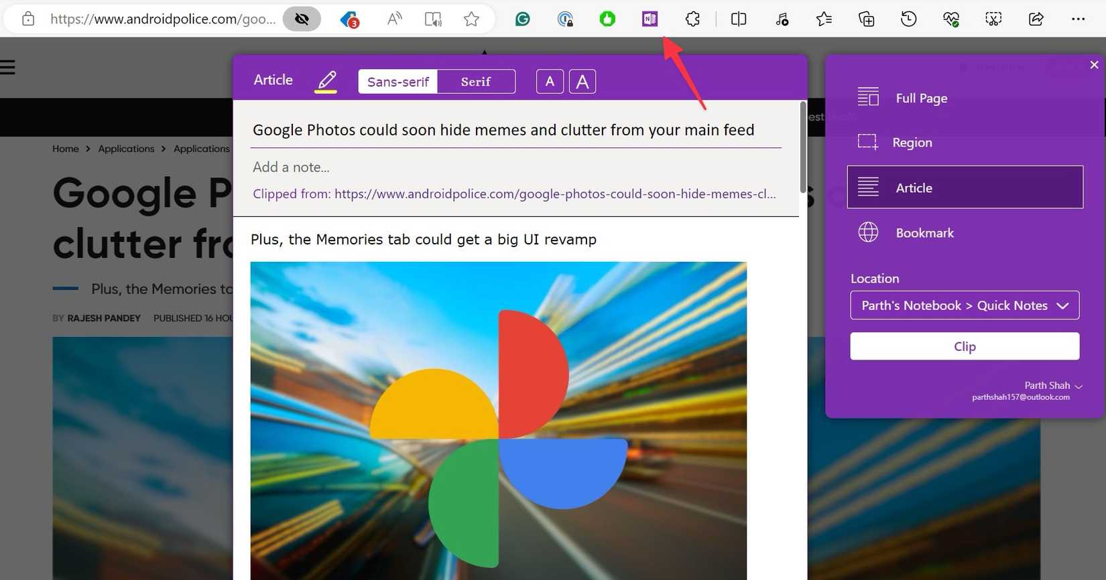Open Home breadcrumb link
The image size is (1106, 580).
[66, 149]
